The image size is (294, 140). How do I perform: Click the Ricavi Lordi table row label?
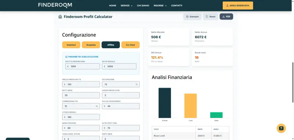159,136
